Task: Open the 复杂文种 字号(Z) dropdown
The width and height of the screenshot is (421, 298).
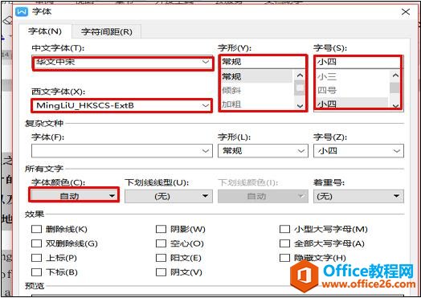Action: 358,151
